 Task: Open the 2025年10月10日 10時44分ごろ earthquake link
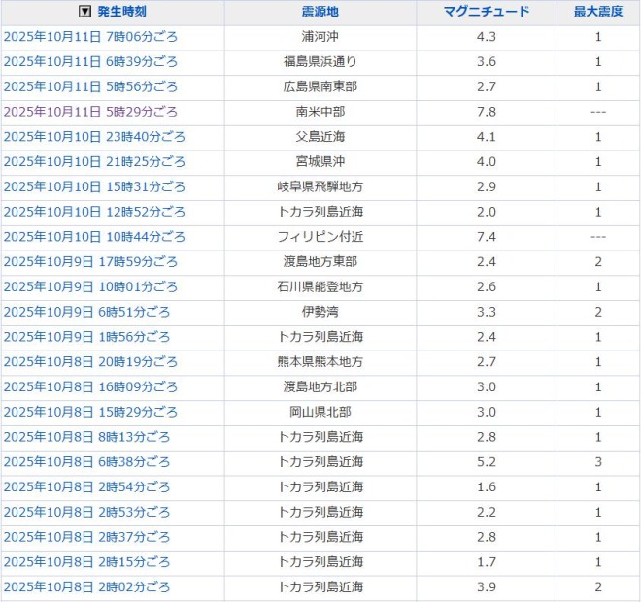94,237
